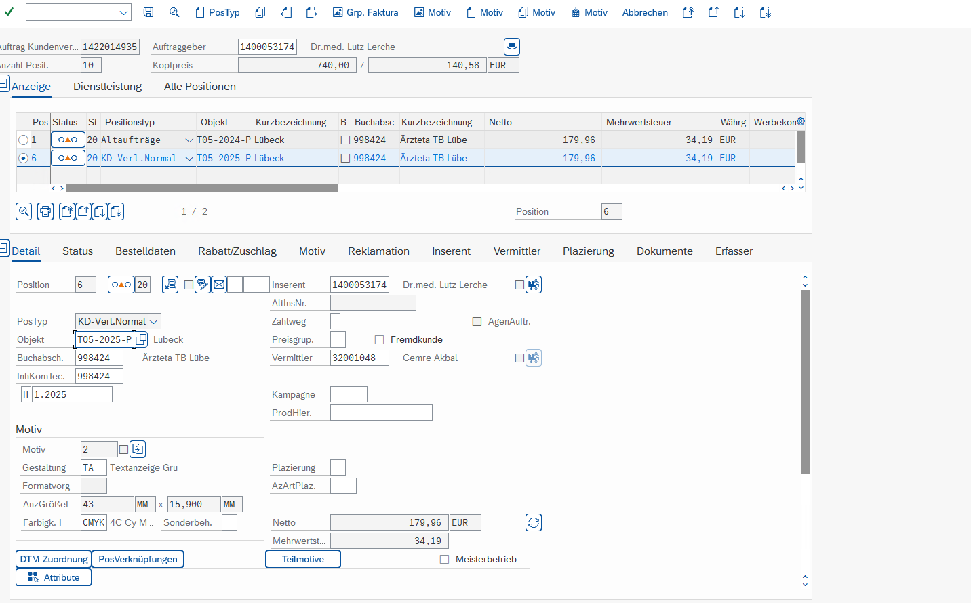
Task: Click the last-position icon below table
Action: tap(116, 211)
